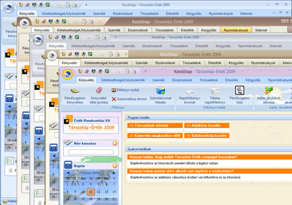Open Elszámolások tab in front pink window
Image resolution: width=292 pixels, height=205 pixels.
182,80
